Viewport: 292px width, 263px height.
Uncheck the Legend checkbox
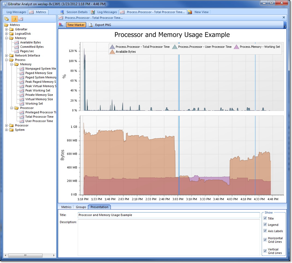point(265,224)
